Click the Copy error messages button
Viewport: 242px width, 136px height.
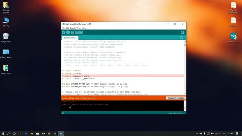[x=176, y=98]
